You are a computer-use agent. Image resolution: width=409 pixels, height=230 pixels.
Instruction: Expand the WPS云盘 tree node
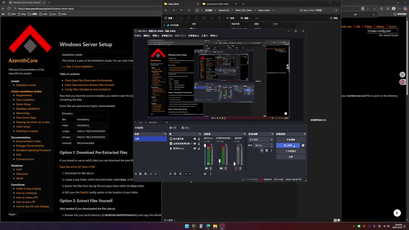click(x=164, y=25)
